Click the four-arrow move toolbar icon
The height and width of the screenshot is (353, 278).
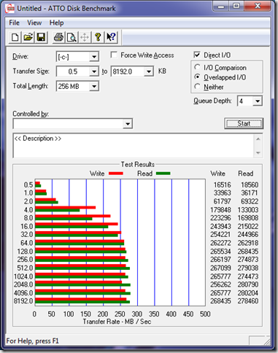pos(85,37)
